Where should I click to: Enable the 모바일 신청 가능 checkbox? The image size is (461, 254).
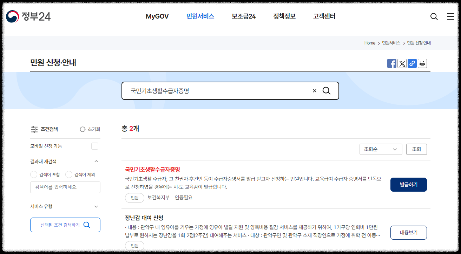[95, 146]
